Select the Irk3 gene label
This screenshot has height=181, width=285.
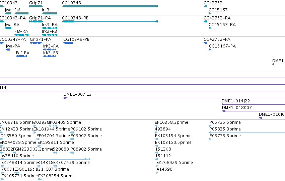click(x=46, y=10)
